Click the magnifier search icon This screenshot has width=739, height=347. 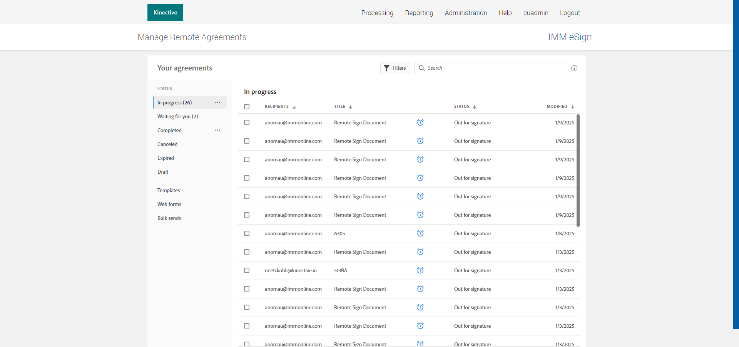422,68
